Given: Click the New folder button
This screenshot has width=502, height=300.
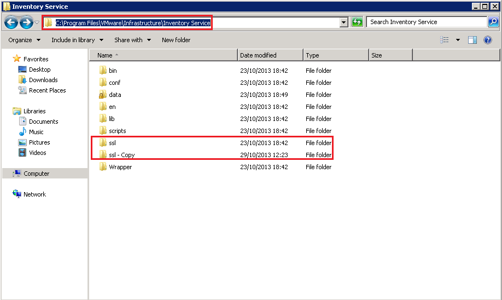Looking at the screenshot, I should click(176, 40).
